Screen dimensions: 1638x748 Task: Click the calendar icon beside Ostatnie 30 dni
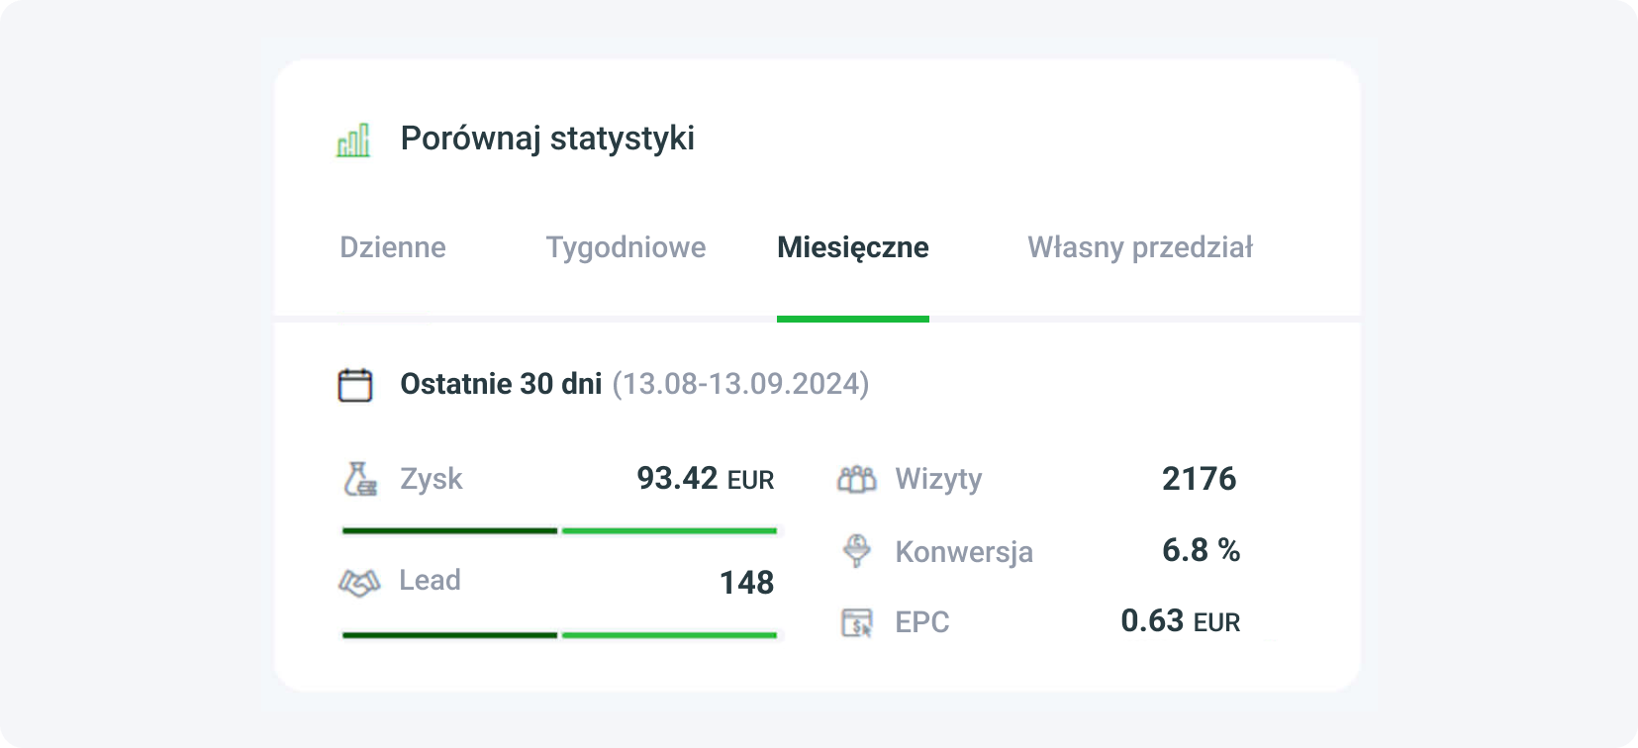pos(355,385)
